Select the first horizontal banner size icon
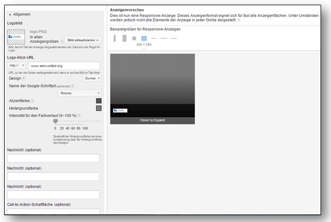Screen dimensions: 331x222 (x=153, y=38)
